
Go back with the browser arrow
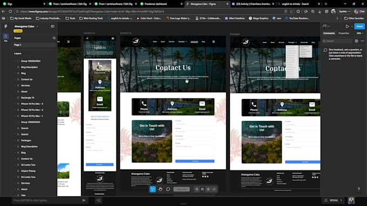pyautogui.click(x=4, y=11)
